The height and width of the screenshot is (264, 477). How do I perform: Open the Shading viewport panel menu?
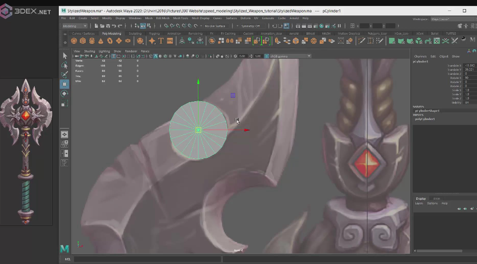coord(89,51)
